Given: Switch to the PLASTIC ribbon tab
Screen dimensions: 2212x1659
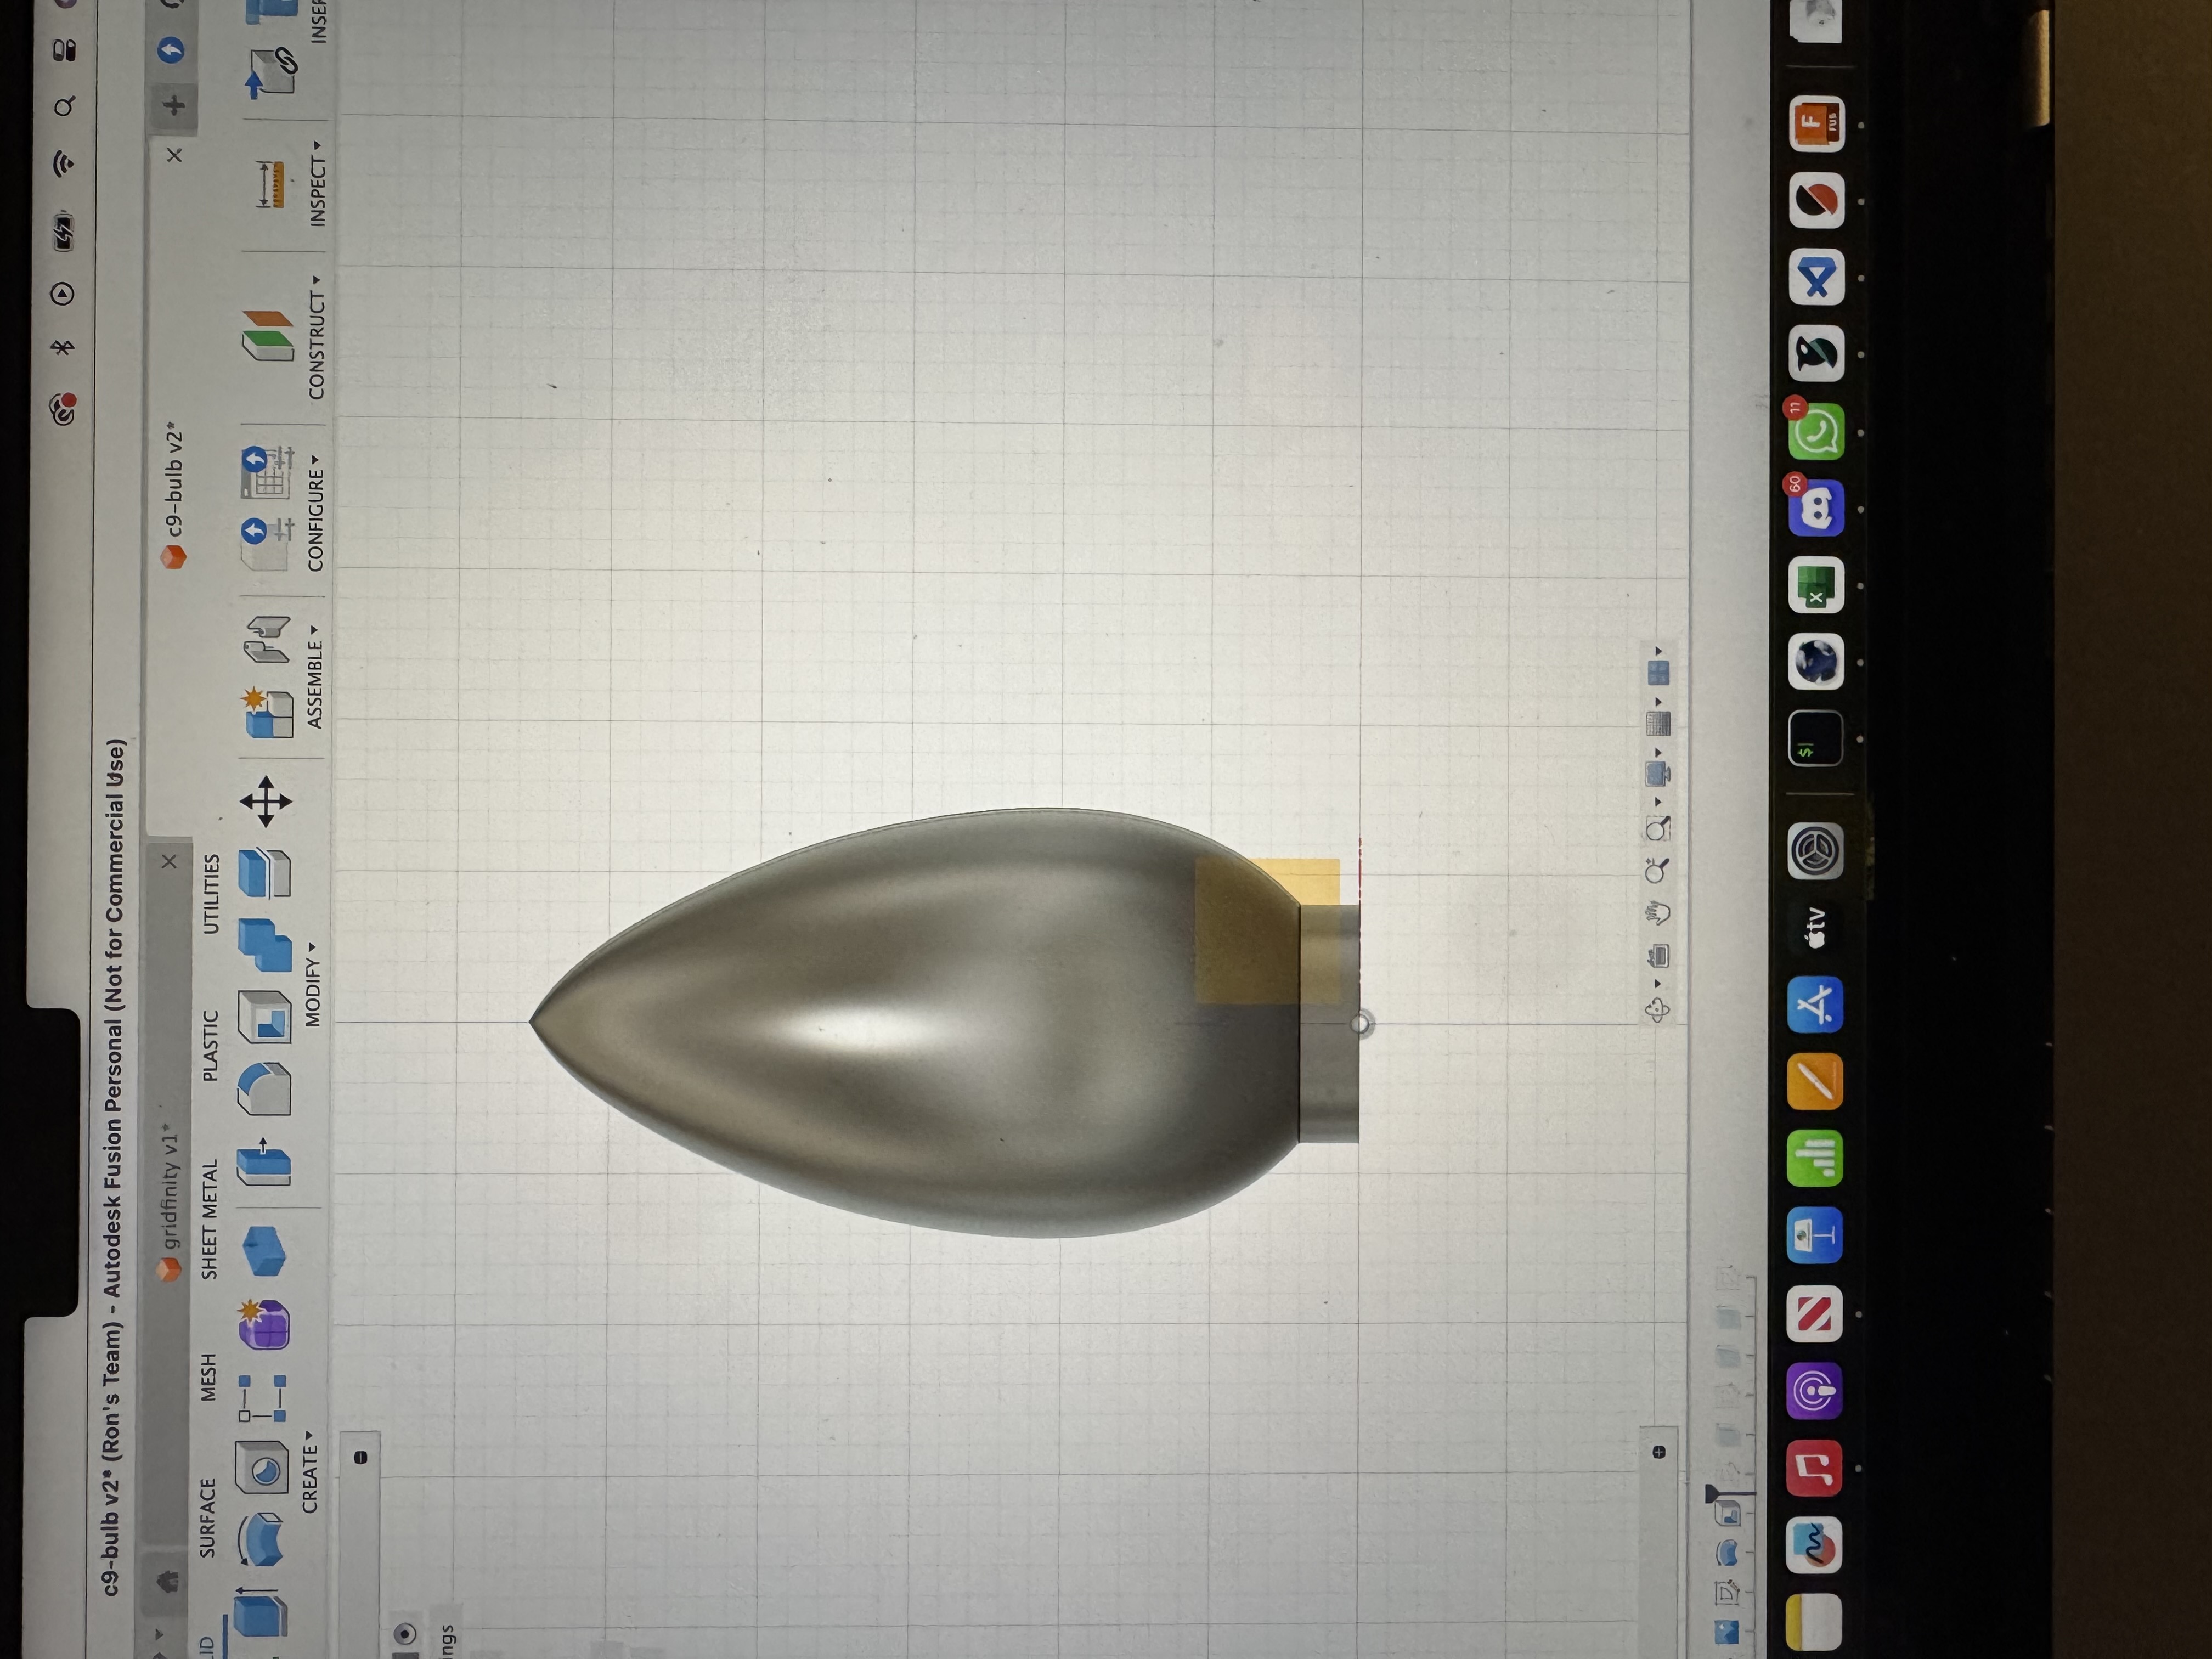Looking at the screenshot, I should pyautogui.click(x=210, y=1045).
